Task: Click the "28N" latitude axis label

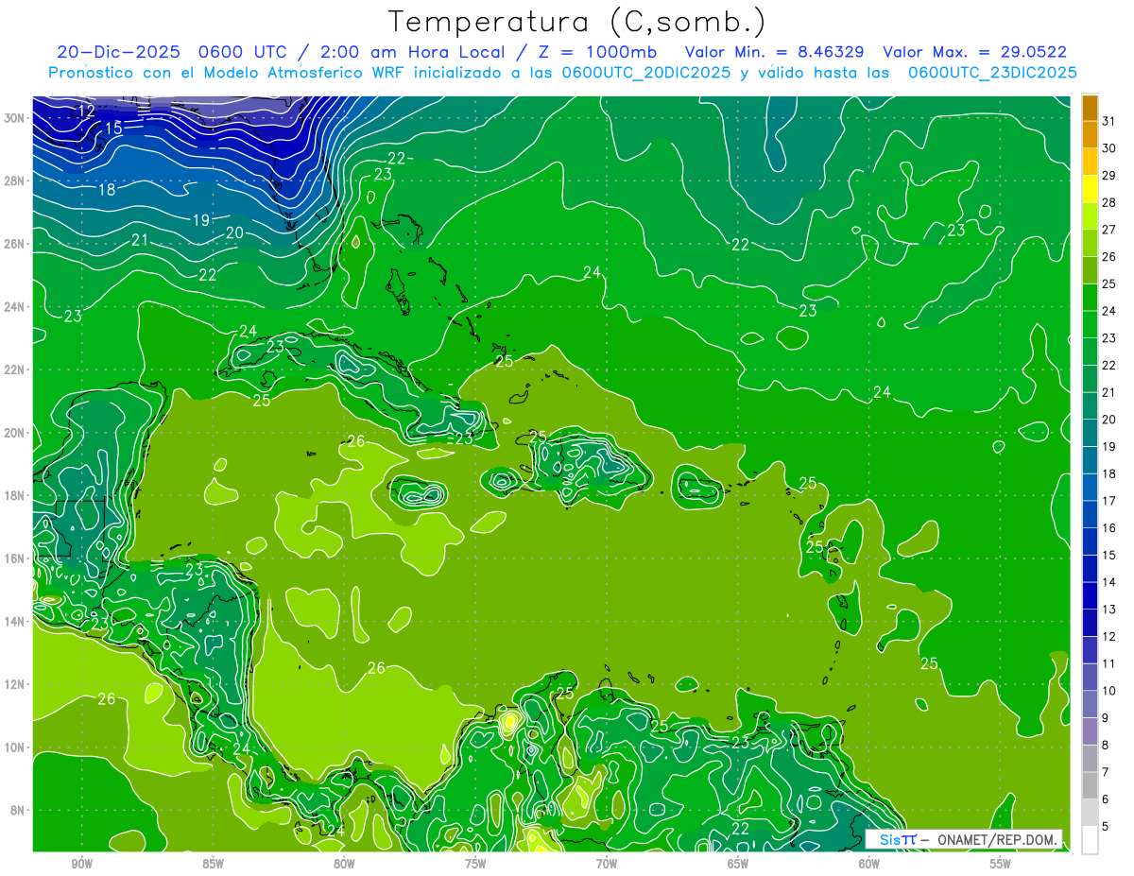Action: click(14, 180)
